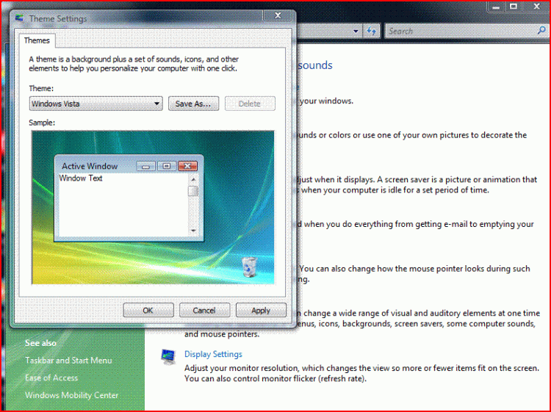Open the Theme dropdown showing Windows Vista
551x412 pixels.
(96, 104)
